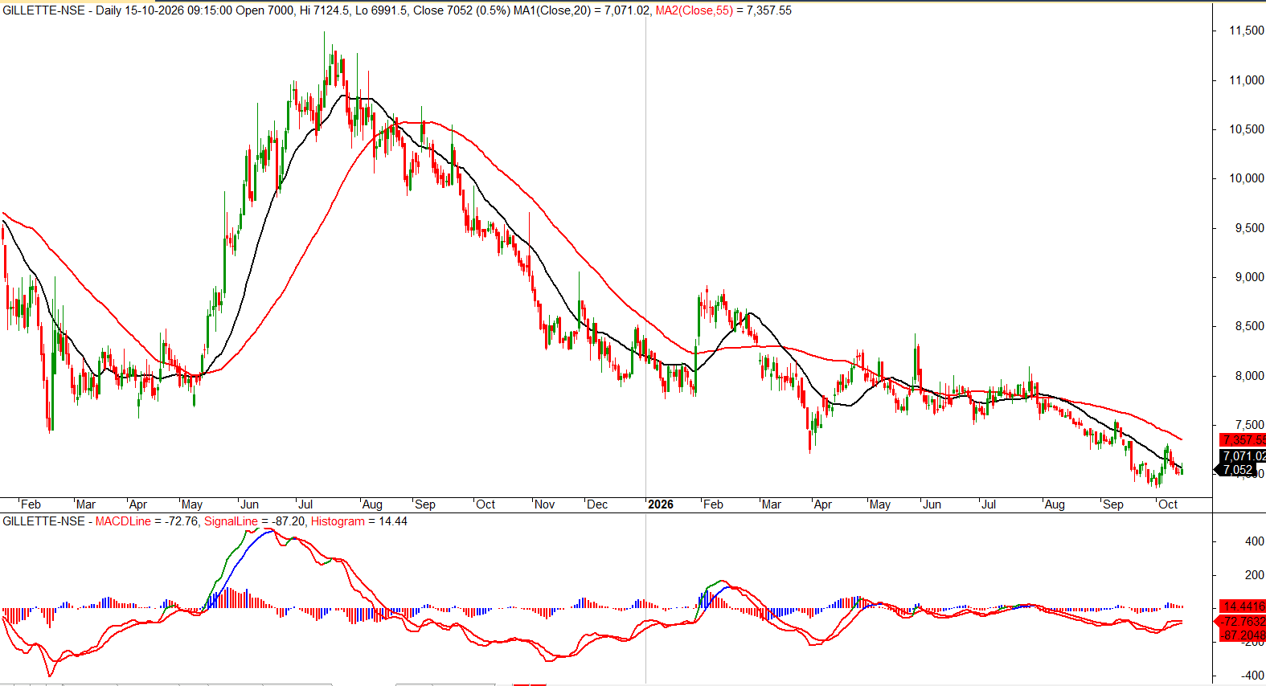Select the MACDLine = -72.76 legend text
1266x686 pixels.
coord(146,521)
